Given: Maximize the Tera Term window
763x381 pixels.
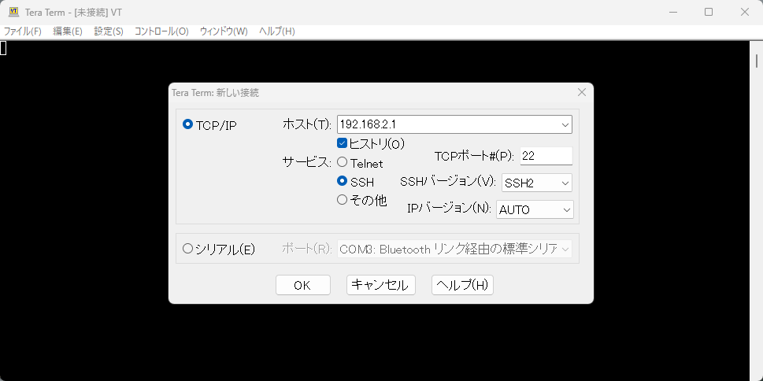Looking at the screenshot, I should [709, 12].
